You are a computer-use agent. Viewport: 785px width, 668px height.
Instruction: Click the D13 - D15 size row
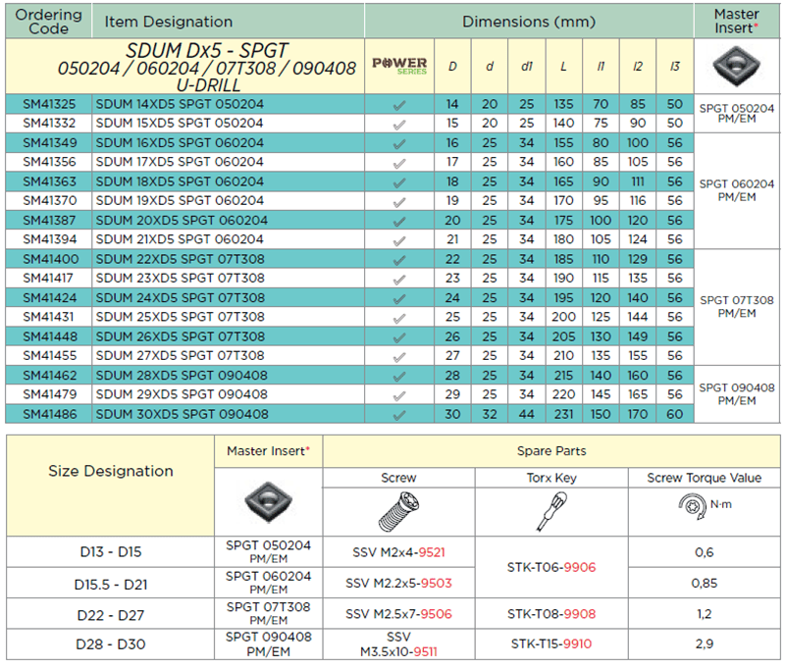pyautogui.click(x=111, y=552)
